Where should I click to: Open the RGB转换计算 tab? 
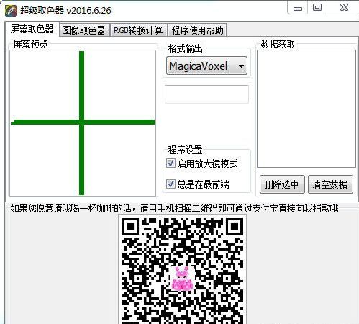coord(138,30)
